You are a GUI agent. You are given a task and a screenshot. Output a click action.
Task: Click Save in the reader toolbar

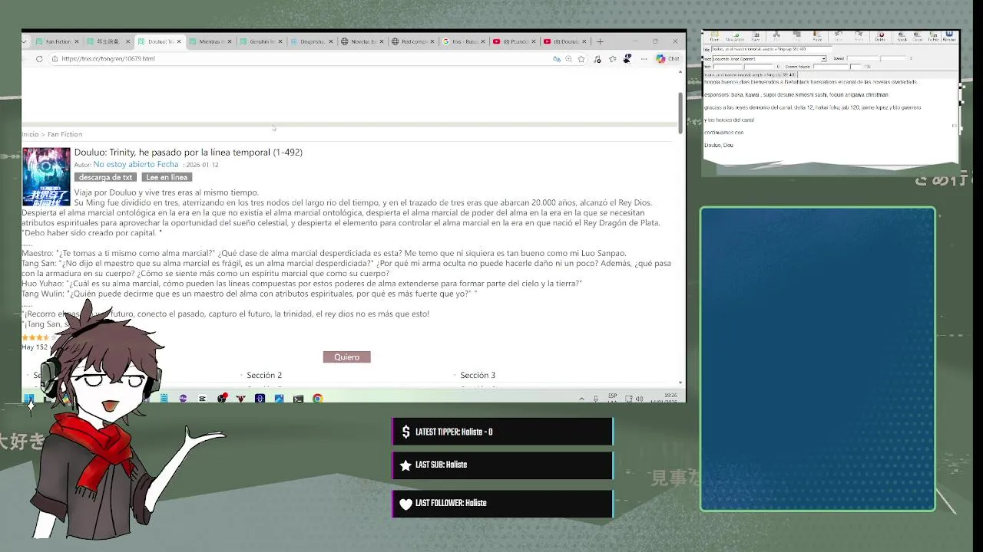click(x=756, y=36)
